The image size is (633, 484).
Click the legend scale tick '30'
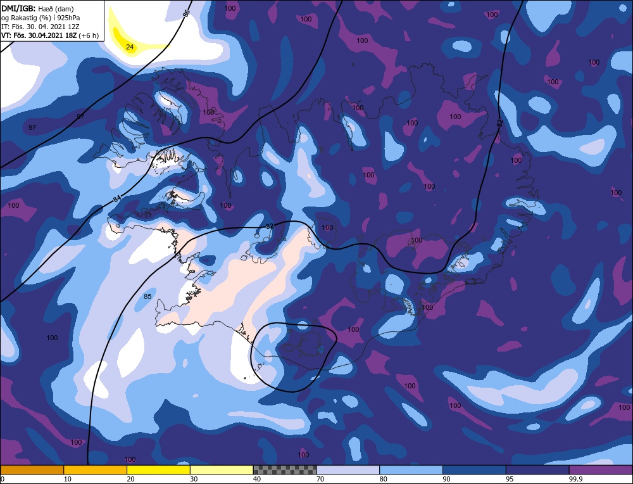coord(194,479)
